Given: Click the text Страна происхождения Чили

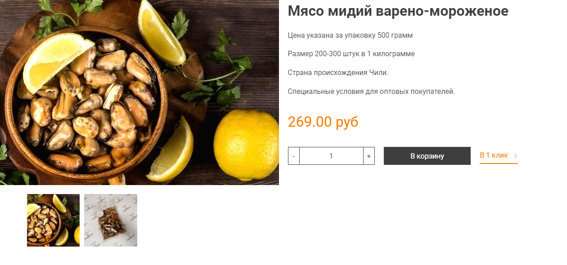Looking at the screenshot, I should pyautogui.click(x=338, y=73).
